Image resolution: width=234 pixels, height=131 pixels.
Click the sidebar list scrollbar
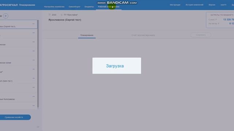pyautogui.click(x=38, y=64)
